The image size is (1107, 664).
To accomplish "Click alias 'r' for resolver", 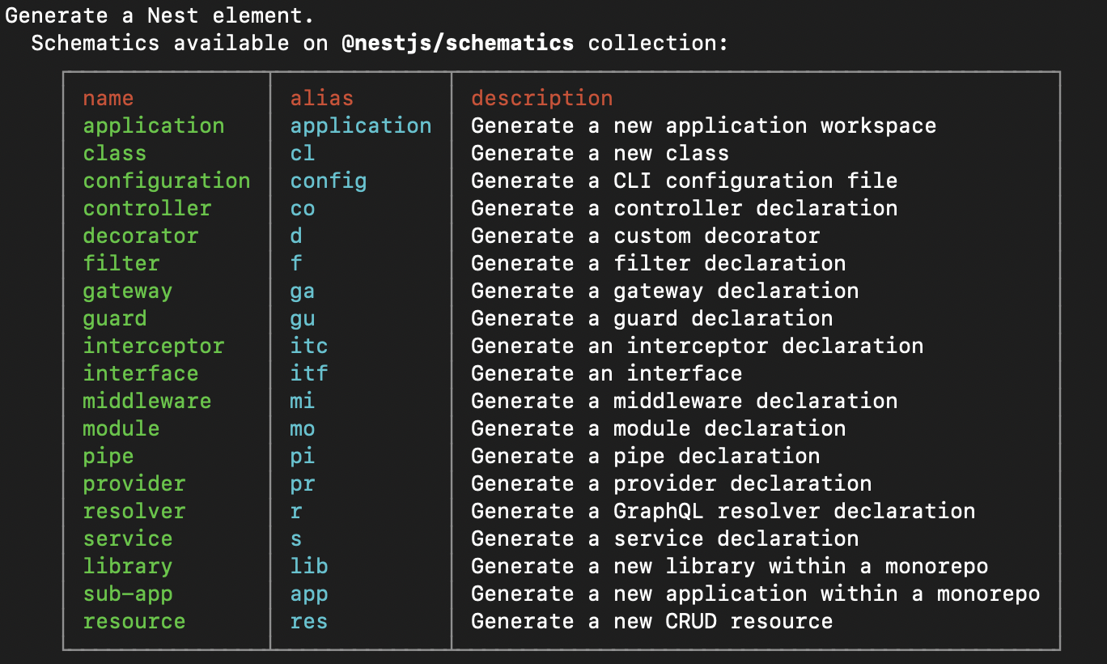I will pos(296,512).
